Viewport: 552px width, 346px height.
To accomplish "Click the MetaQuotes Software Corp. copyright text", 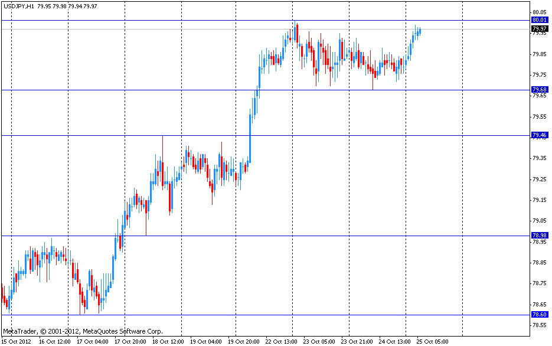I will [83, 331].
